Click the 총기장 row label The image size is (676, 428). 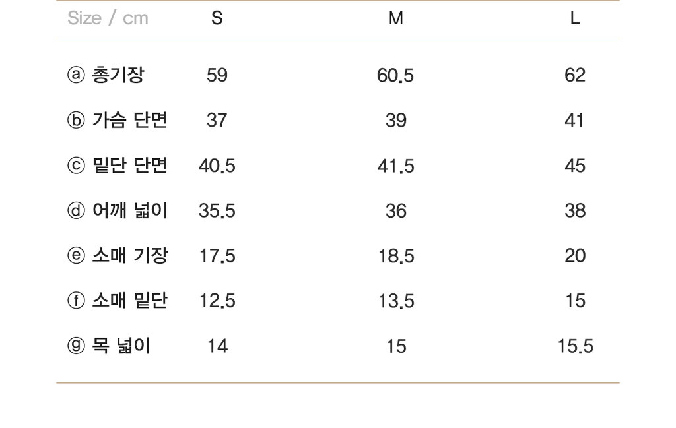click(x=118, y=75)
